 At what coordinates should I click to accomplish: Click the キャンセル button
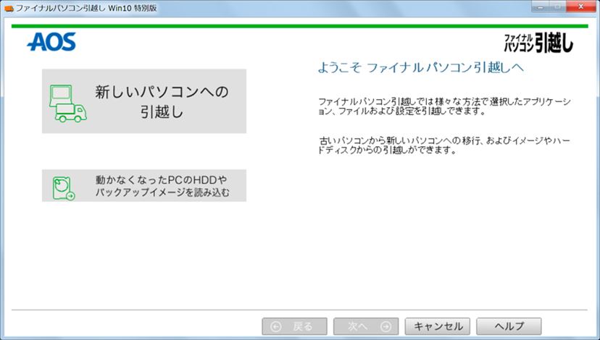point(438,326)
